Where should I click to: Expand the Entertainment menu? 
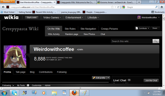tap(74, 17)
